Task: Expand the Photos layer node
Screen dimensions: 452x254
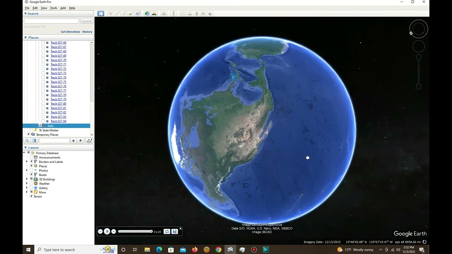Action: pos(27,170)
